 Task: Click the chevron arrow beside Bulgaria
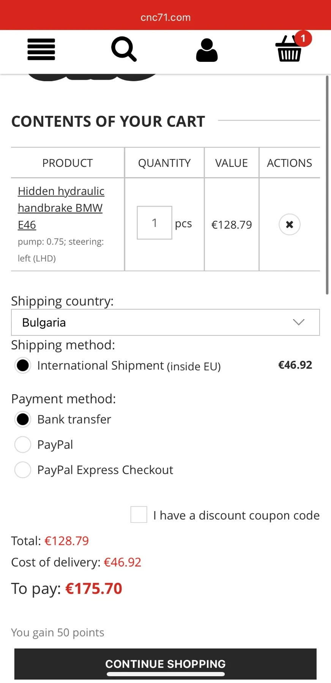[299, 323]
